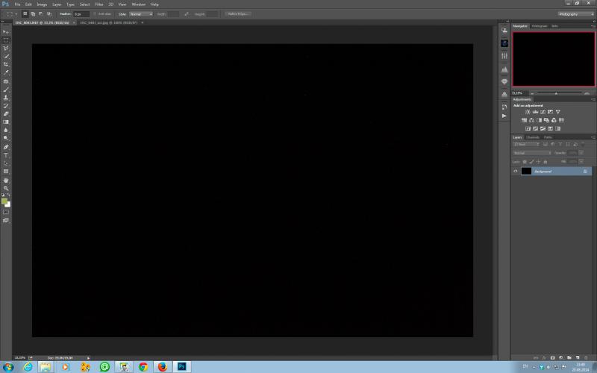Select the Dodge tool
This screenshot has width=597, height=373.
[6, 138]
